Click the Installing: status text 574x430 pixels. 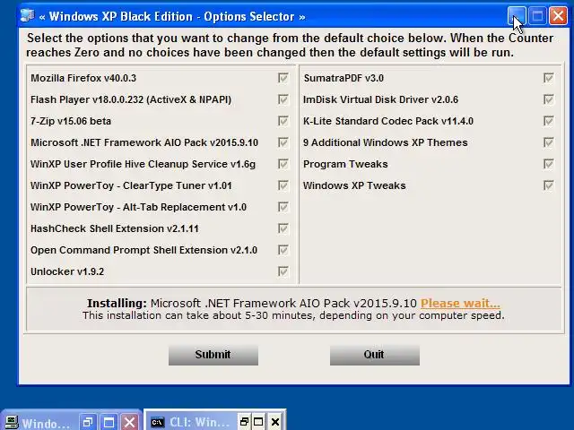[117, 303]
